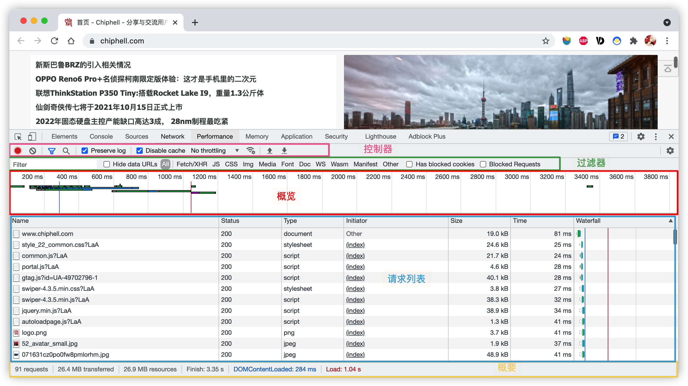Click the (index) initiator link for logo.png
688x386 pixels.
[x=355, y=333]
